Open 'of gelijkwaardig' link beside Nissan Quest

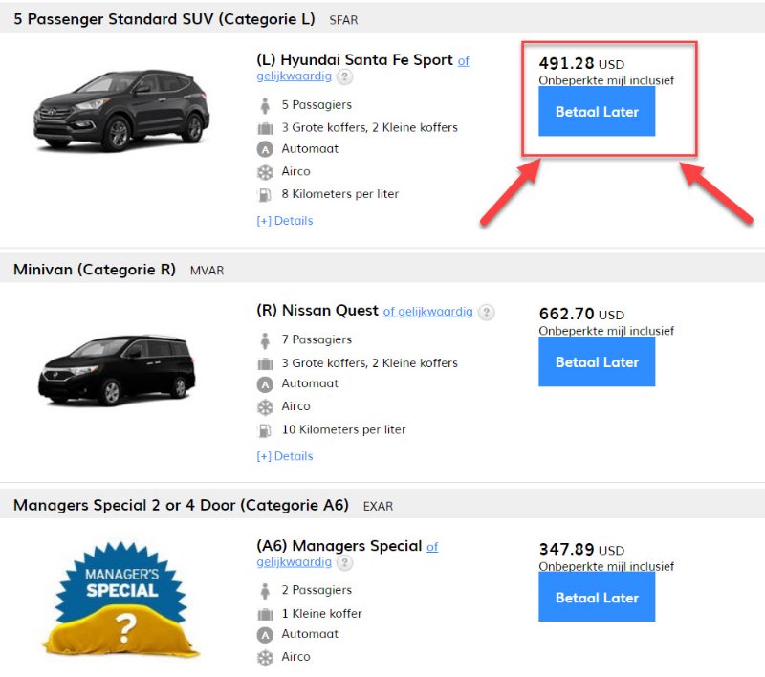(x=427, y=312)
